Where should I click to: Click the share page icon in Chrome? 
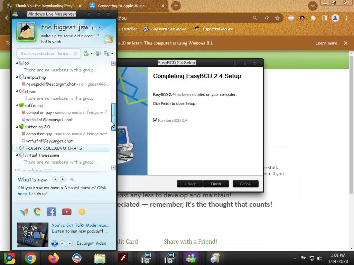pos(266,18)
